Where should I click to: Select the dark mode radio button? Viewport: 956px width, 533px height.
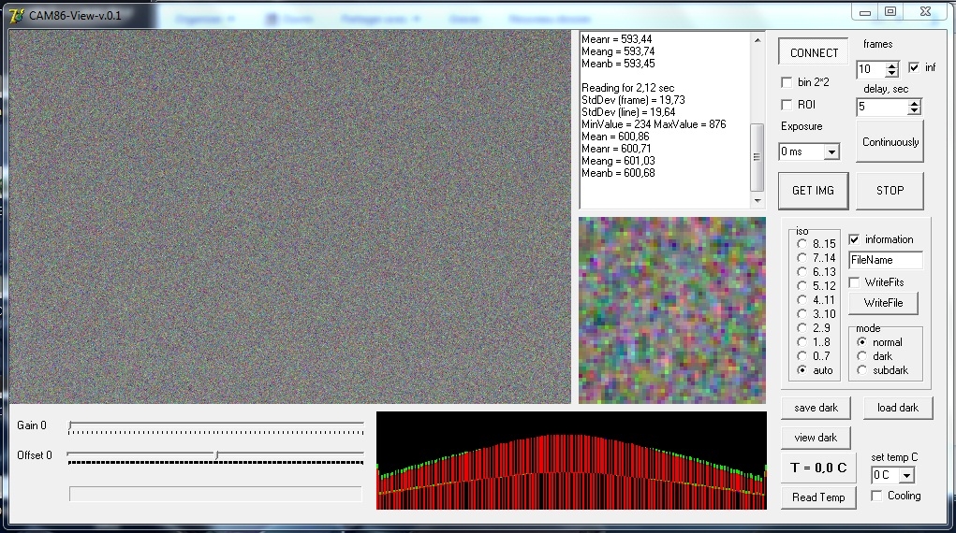click(x=861, y=355)
